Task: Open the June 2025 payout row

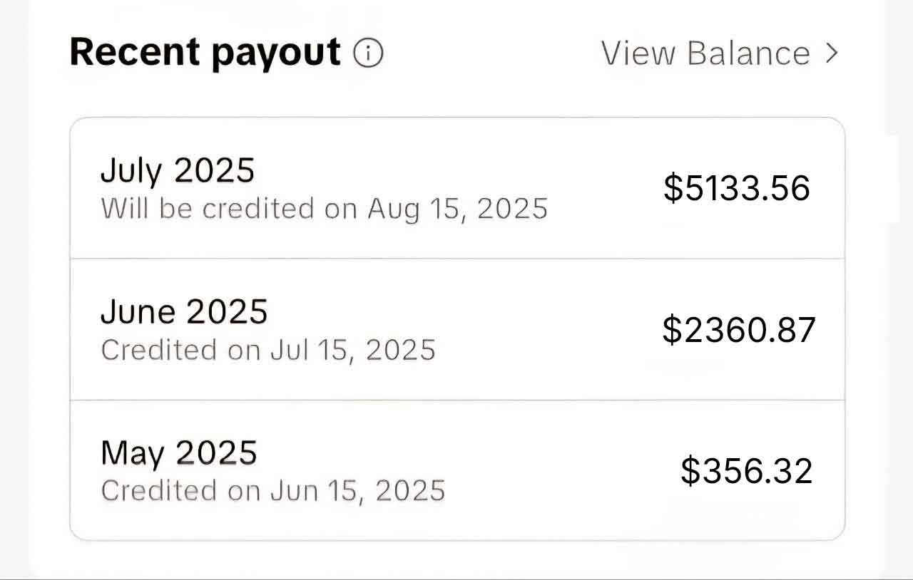Action: (456, 329)
